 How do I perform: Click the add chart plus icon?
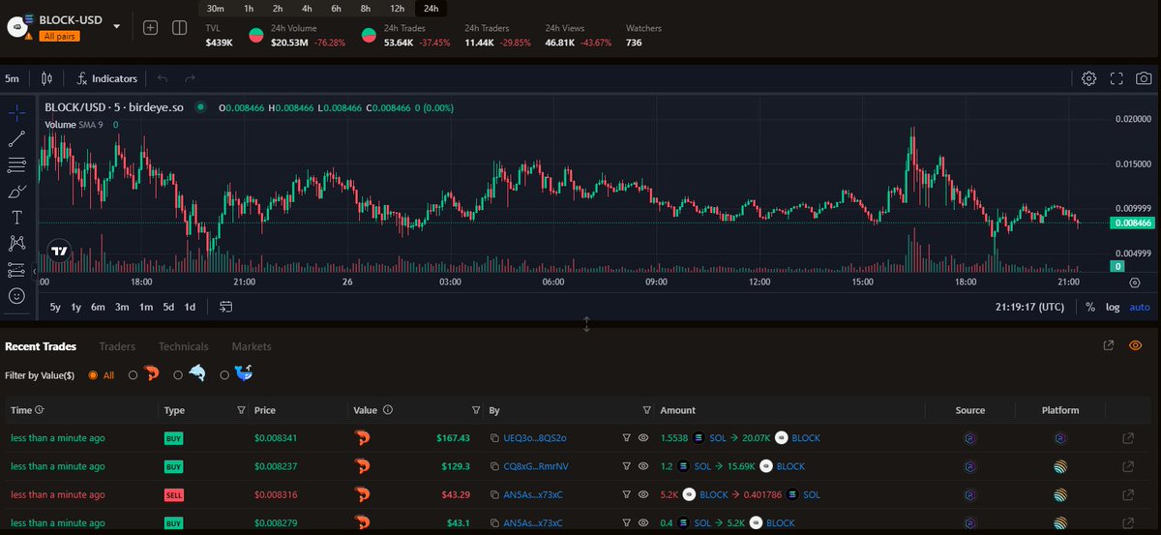point(150,27)
